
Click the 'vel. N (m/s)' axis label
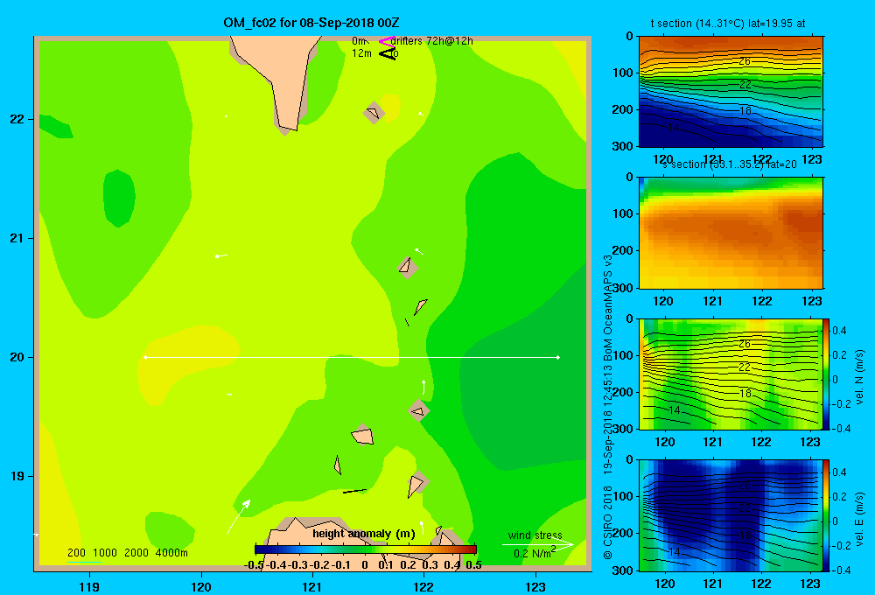coord(859,377)
